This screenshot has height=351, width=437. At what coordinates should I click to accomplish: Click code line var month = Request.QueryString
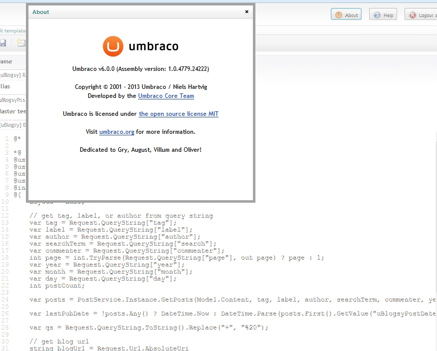(111, 272)
